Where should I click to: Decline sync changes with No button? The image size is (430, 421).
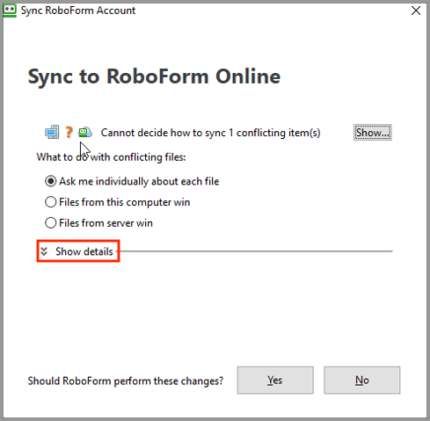click(x=362, y=380)
